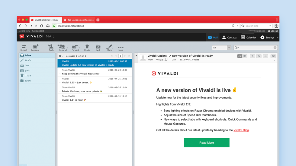
Task: Open the Mail section
Action: [x=213, y=37]
